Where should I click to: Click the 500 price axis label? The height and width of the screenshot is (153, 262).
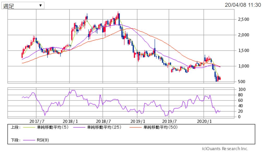pos(242,82)
